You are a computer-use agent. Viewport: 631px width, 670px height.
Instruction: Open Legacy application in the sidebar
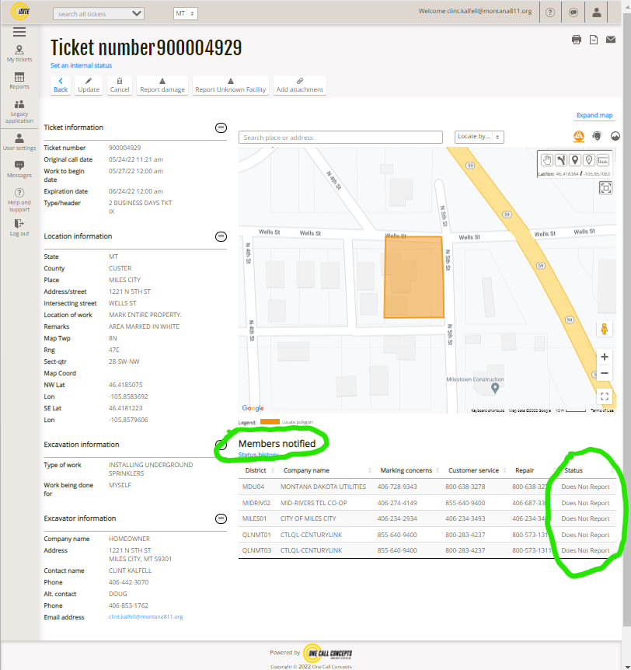pyautogui.click(x=19, y=111)
